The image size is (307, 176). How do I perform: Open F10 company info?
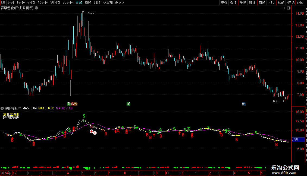271,2
